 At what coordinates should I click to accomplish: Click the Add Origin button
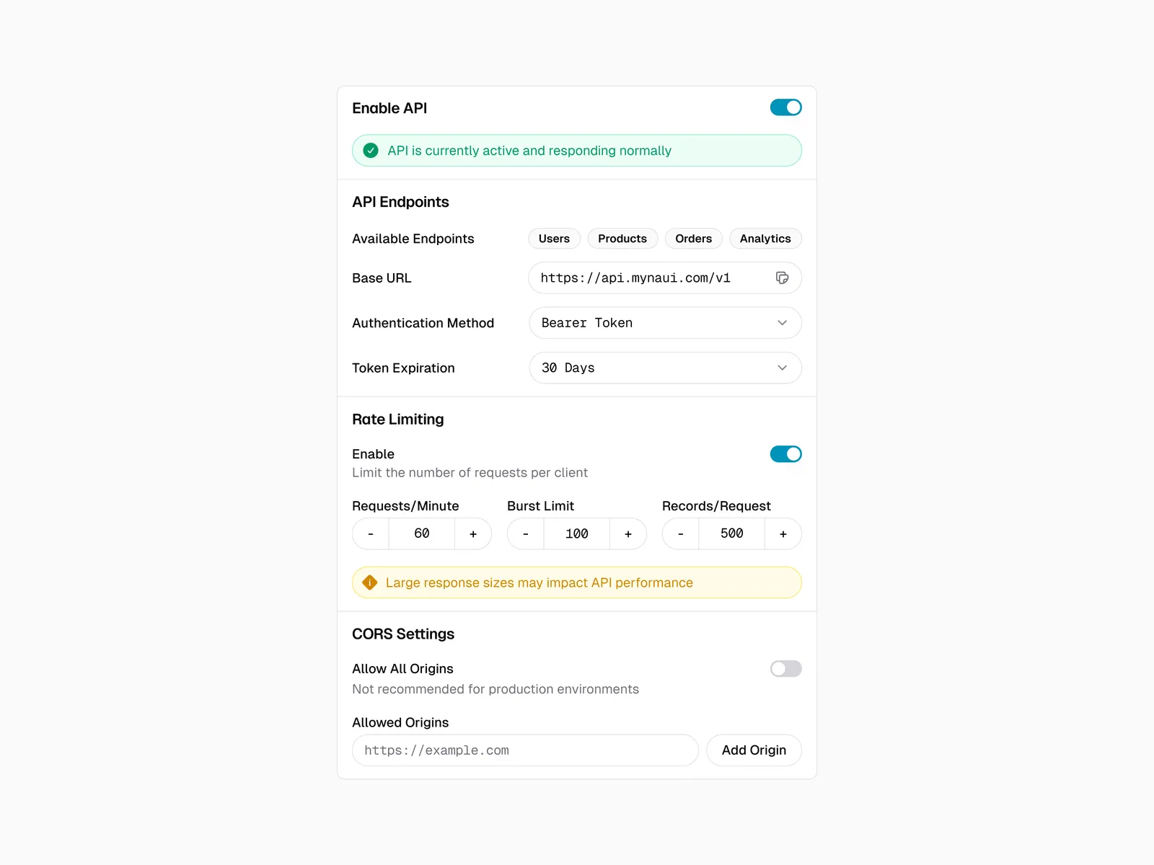point(754,750)
